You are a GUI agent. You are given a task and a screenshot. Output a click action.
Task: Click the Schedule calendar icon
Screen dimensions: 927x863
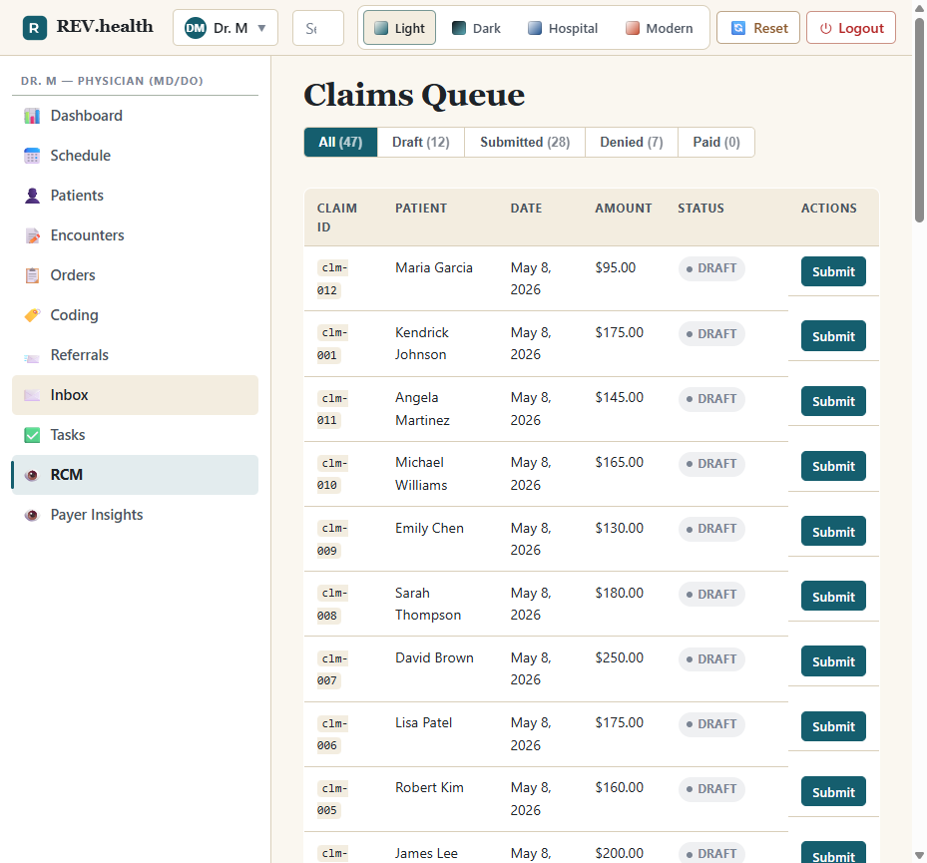[x=32, y=156]
